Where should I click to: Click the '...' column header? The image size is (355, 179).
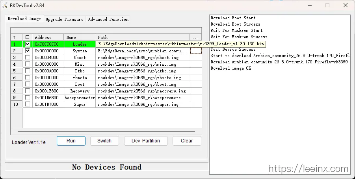pos(196,37)
